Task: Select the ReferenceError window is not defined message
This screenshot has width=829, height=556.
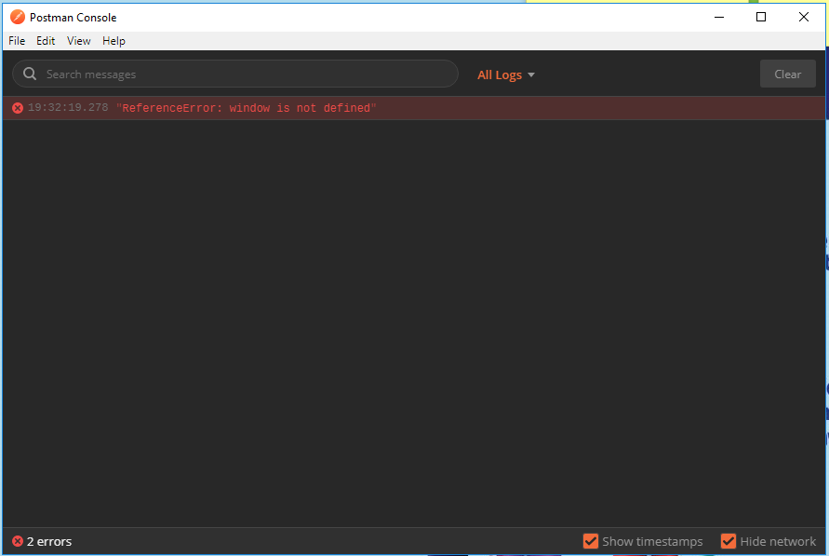Action: click(x=247, y=108)
